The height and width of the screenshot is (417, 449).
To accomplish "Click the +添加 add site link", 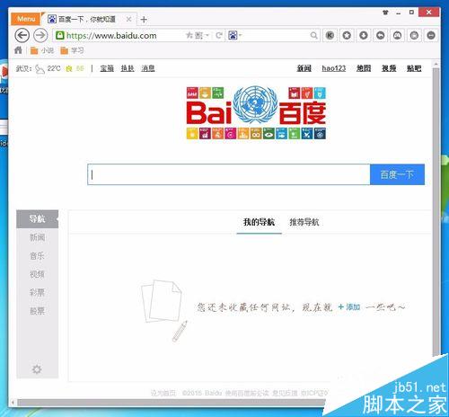I will click(349, 307).
